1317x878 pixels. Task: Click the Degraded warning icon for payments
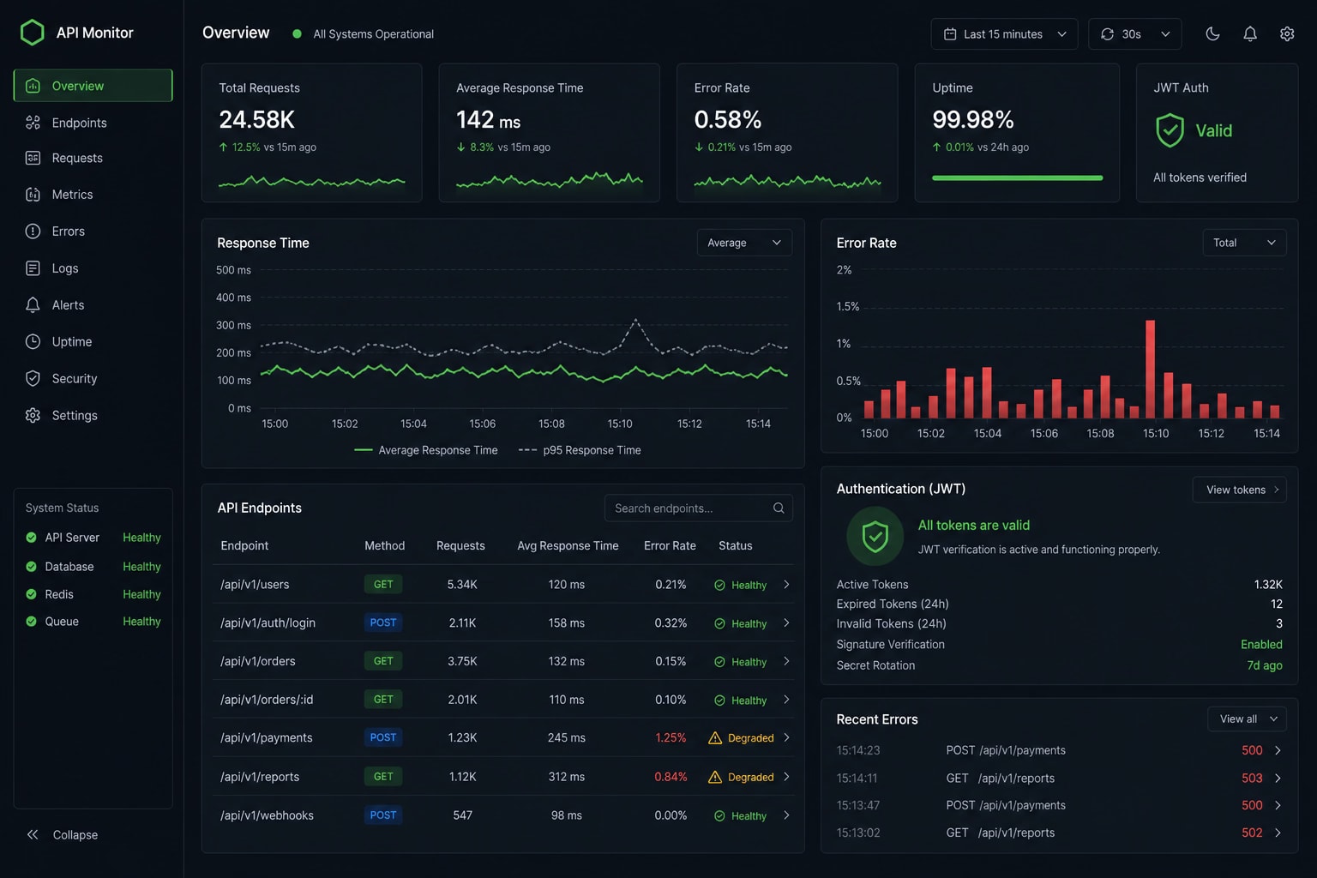[x=715, y=737]
